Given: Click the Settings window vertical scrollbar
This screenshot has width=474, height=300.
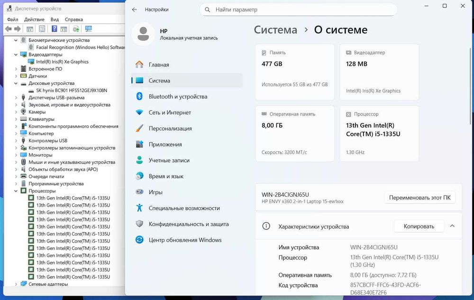Looking at the screenshot, I should coord(470,86).
